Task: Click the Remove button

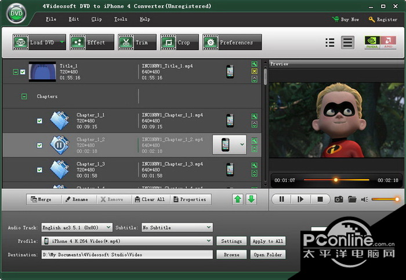Action: coord(112,199)
